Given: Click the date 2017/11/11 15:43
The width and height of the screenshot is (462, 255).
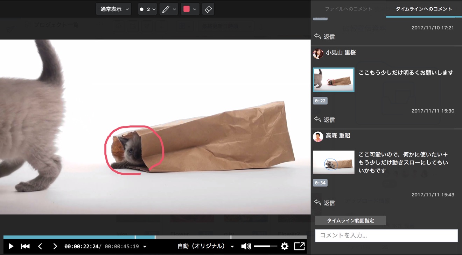Looking at the screenshot, I should point(433,195).
